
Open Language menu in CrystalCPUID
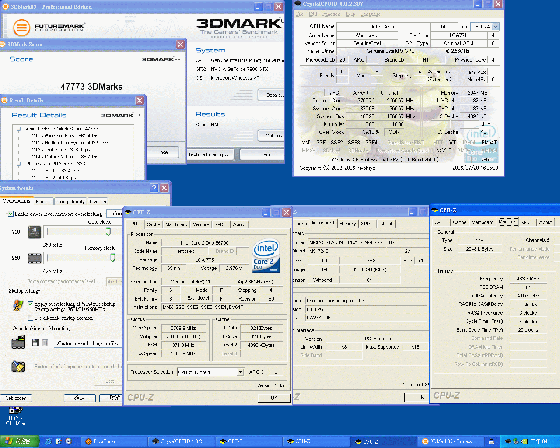[x=370, y=14]
